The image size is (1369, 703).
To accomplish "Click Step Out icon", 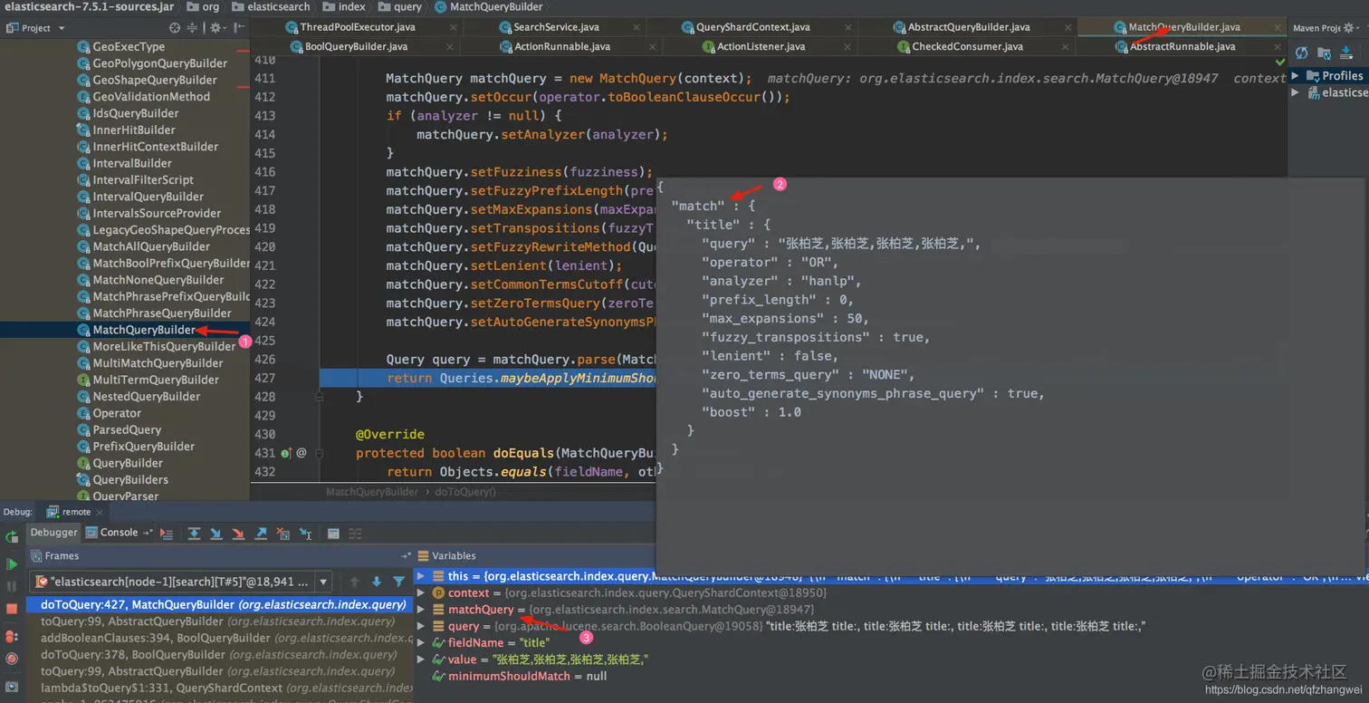I will (x=261, y=534).
